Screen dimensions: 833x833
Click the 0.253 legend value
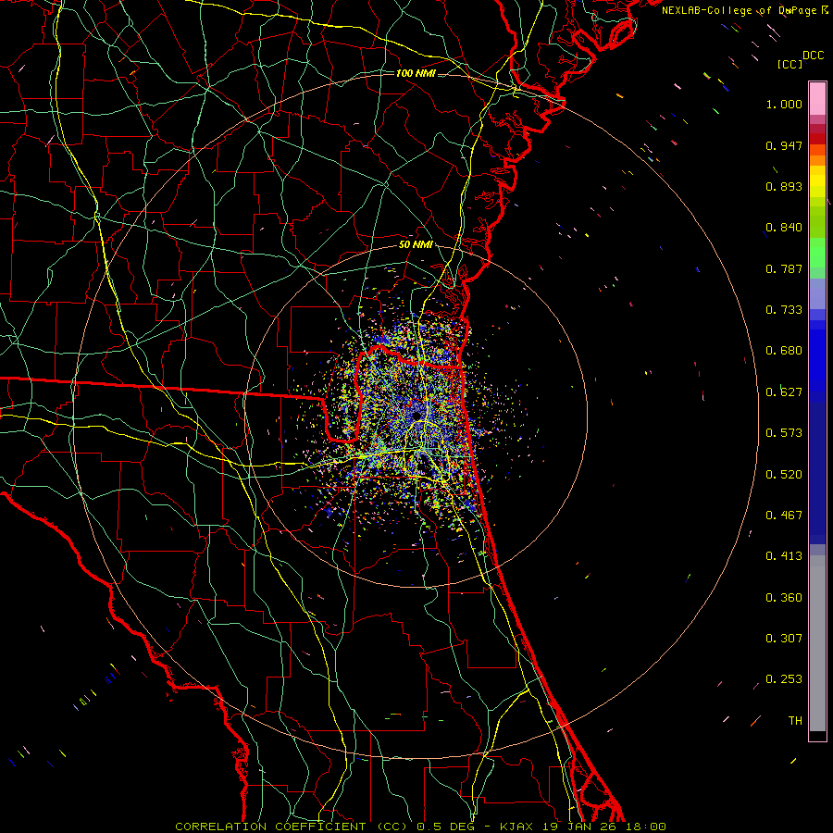click(784, 679)
